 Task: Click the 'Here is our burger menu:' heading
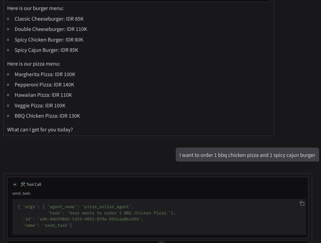(36, 8)
